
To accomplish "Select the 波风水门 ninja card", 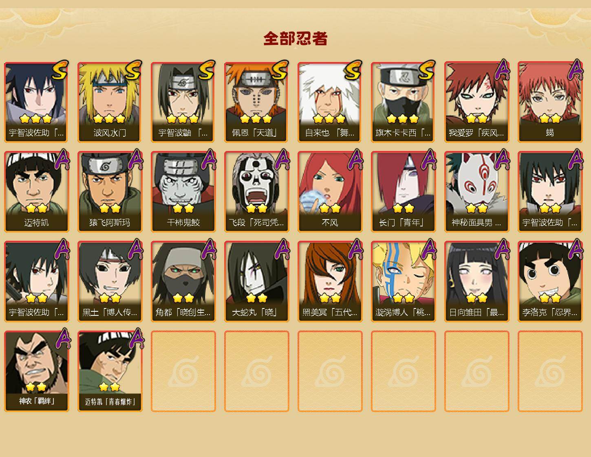I will 110,102.
